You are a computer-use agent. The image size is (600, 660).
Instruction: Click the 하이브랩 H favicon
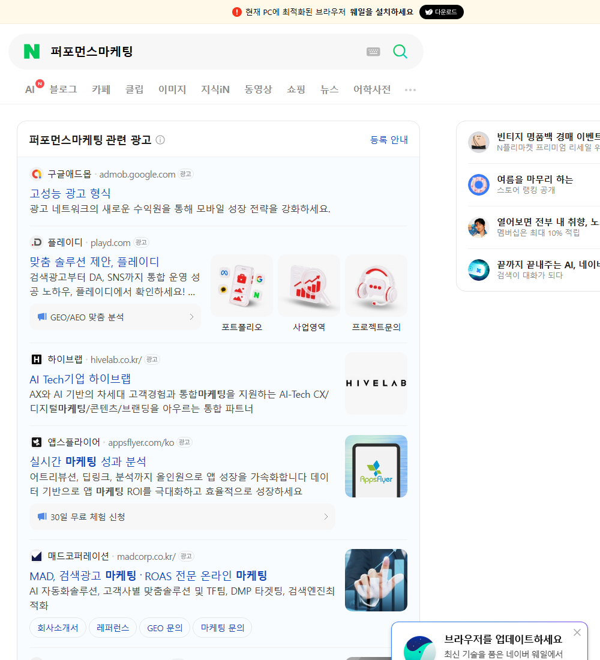coord(37,359)
